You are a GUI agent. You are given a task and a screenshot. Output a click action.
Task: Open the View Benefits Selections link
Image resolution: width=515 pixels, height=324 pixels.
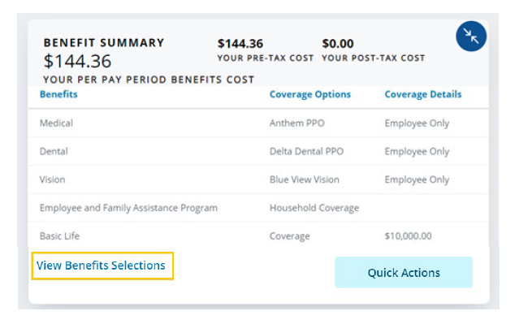tap(101, 266)
